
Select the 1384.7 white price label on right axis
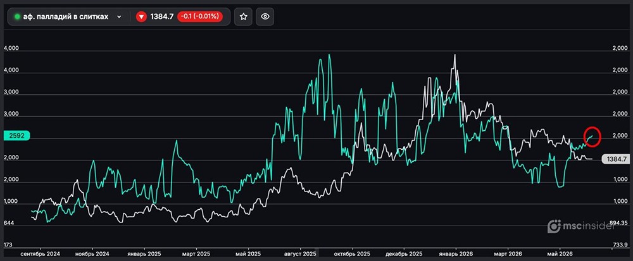[616, 159]
